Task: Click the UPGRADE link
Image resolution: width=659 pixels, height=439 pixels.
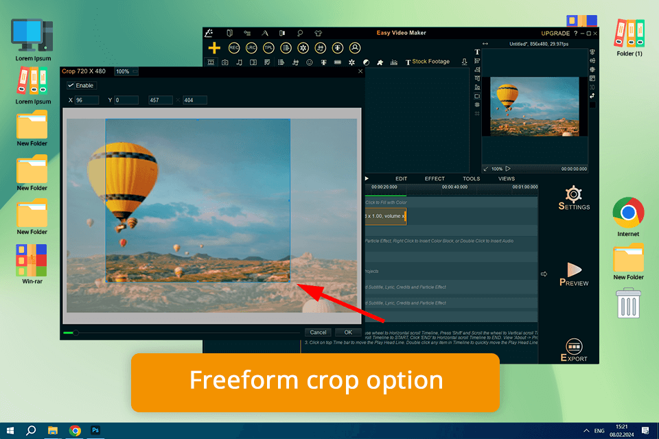Action: (x=555, y=33)
